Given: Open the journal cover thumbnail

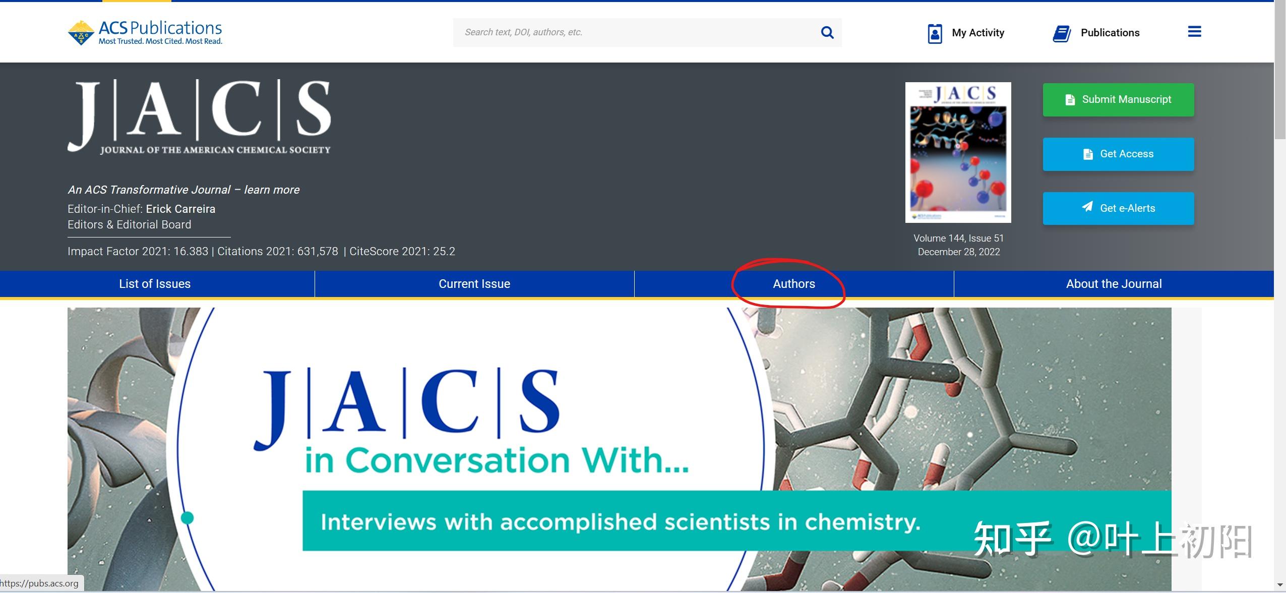Looking at the screenshot, I should click(x=958, y=152).
